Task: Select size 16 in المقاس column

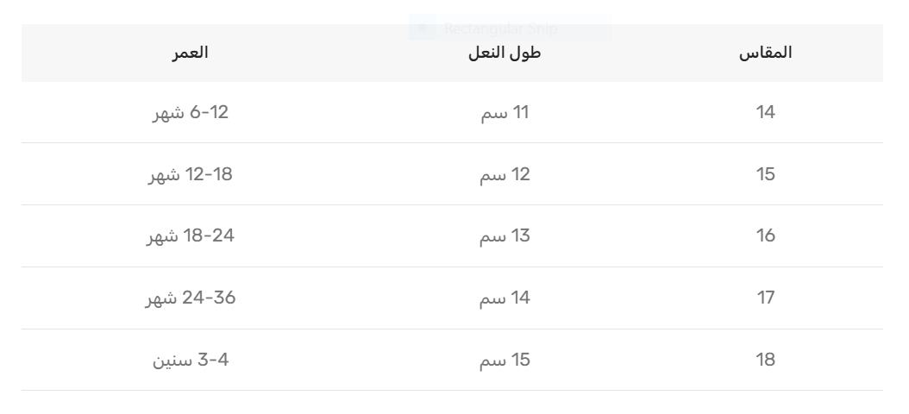Action: point(766,236)
